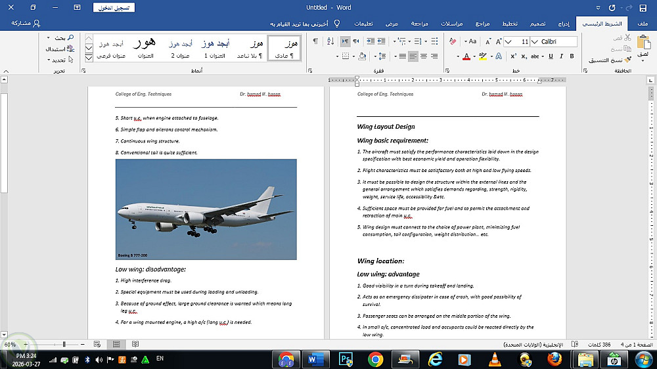Open the إدراج Insert tab
This screenshot has width=657, height=369.
(x=564, y=24)
